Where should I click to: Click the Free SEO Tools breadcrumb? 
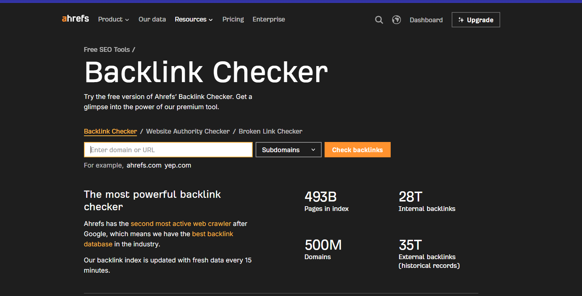(x=107, y=50)
